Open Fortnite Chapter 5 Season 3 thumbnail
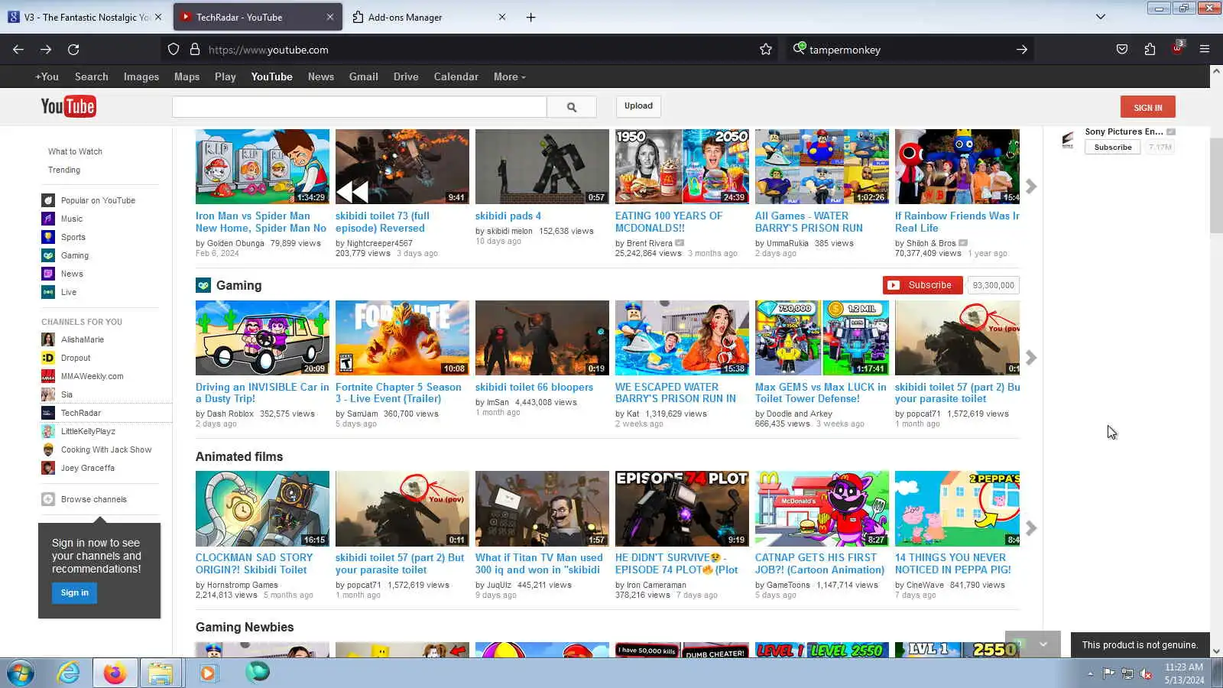 click(x=402, y=338)
